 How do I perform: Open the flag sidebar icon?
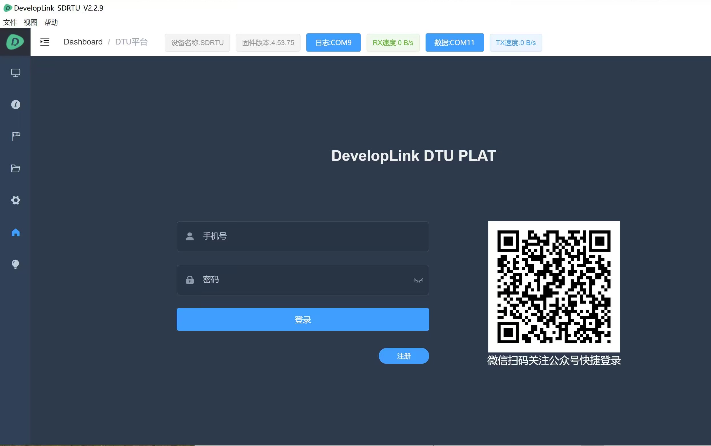point(16,136)
